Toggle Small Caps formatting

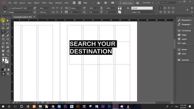coord(53,12)
